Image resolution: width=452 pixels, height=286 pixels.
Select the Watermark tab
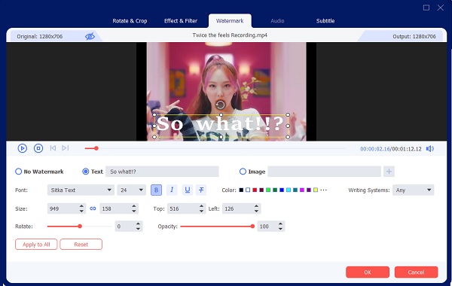230,21
